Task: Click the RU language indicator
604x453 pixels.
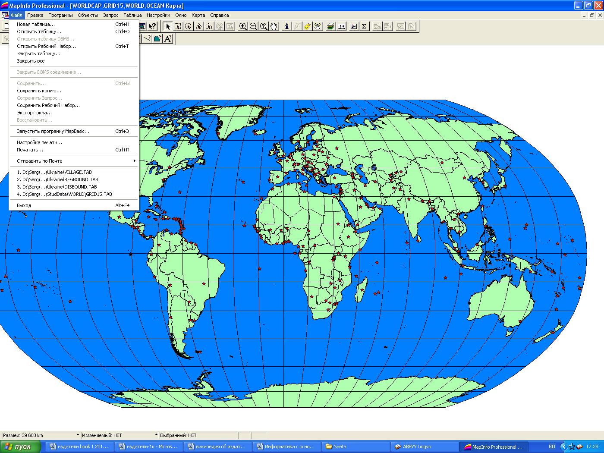Action: 552,447
